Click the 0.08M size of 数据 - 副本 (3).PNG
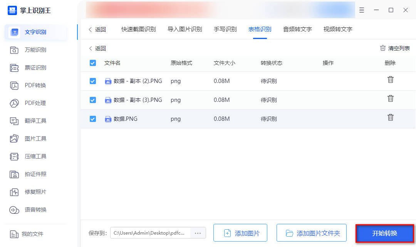The height and width of the screenshot is (247, 416). click(x=221, y=100)
